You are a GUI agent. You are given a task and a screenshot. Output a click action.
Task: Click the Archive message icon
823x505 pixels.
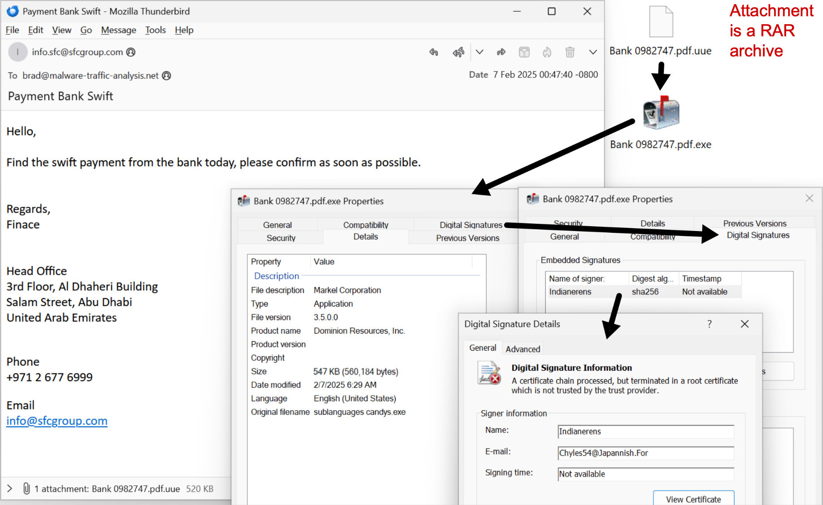(524, 52)
